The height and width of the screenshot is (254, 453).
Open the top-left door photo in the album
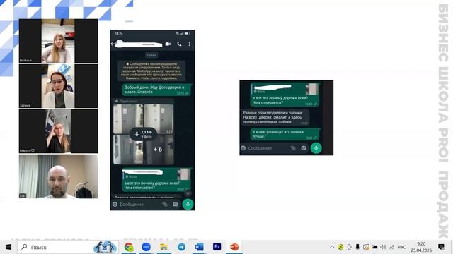click(128, 119)
